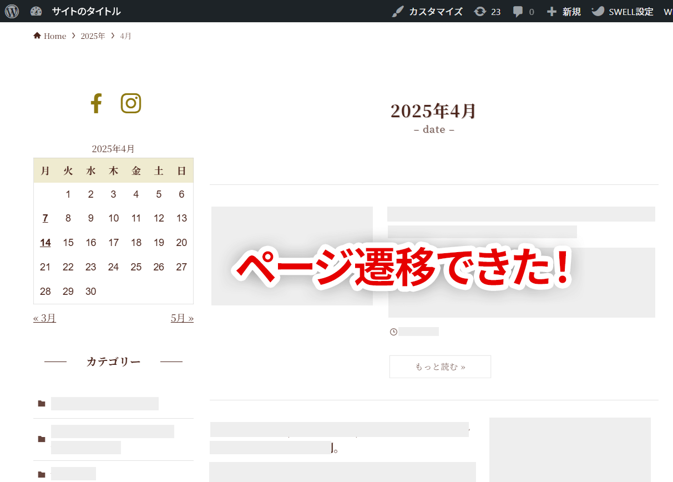Open comments bubble icon in admin bar
This screenshot has height=482, width=673.
pos(518,12)
